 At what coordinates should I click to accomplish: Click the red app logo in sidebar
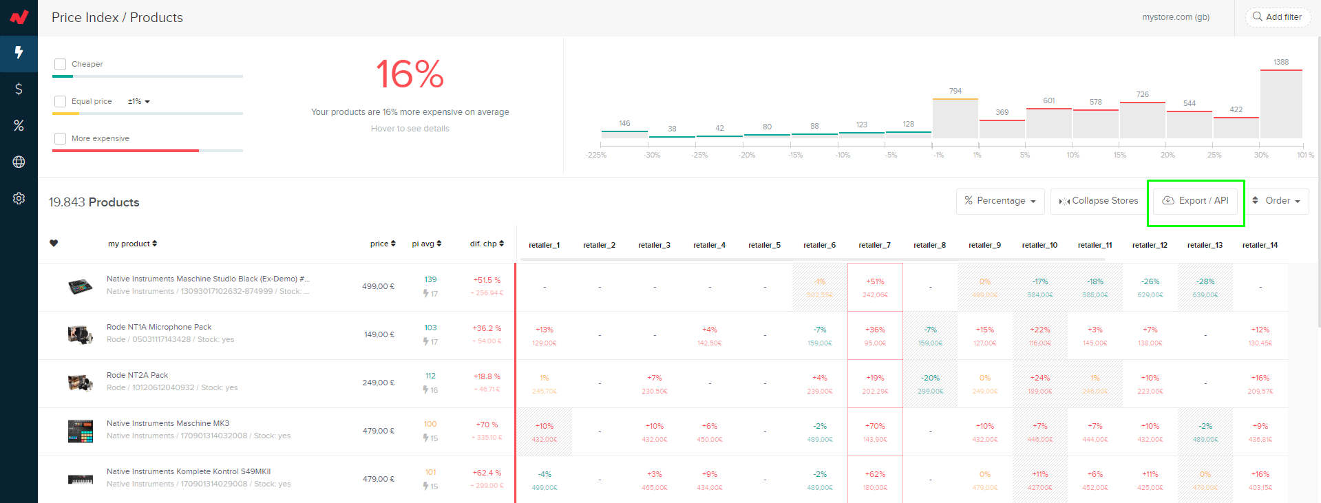(x=19, y=17)
